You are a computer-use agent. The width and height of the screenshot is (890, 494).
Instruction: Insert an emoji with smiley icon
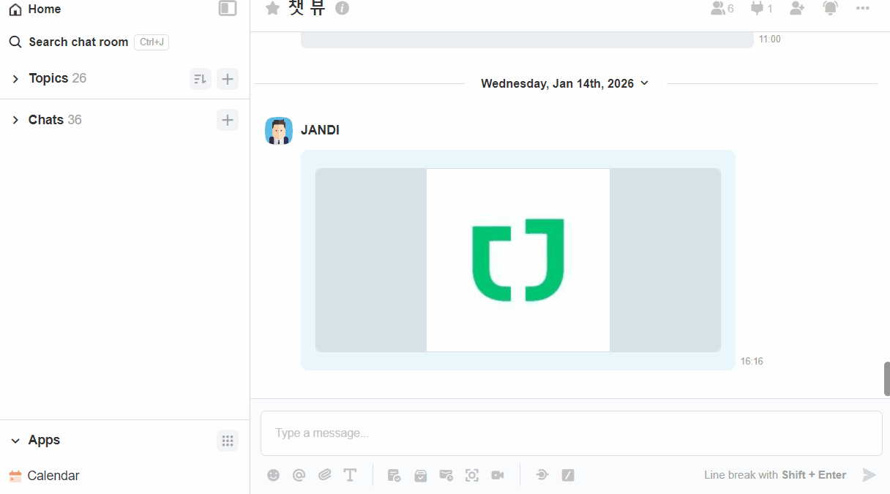[274, 475]
